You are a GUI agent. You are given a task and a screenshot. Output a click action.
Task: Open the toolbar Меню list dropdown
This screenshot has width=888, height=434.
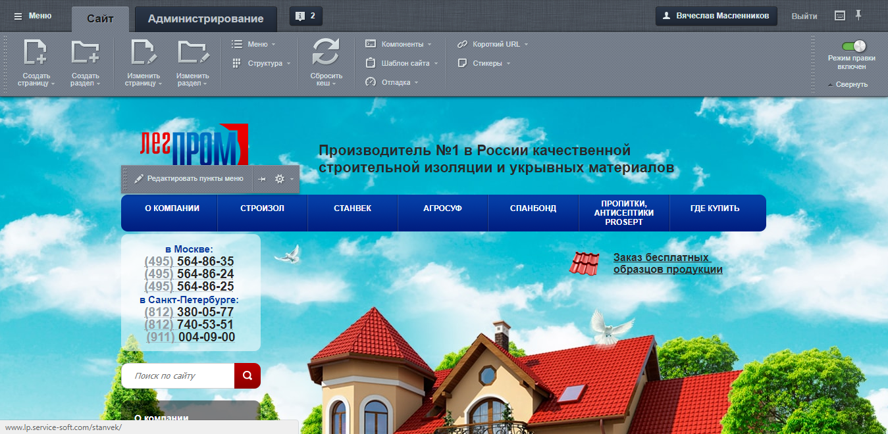pos(253,44)
